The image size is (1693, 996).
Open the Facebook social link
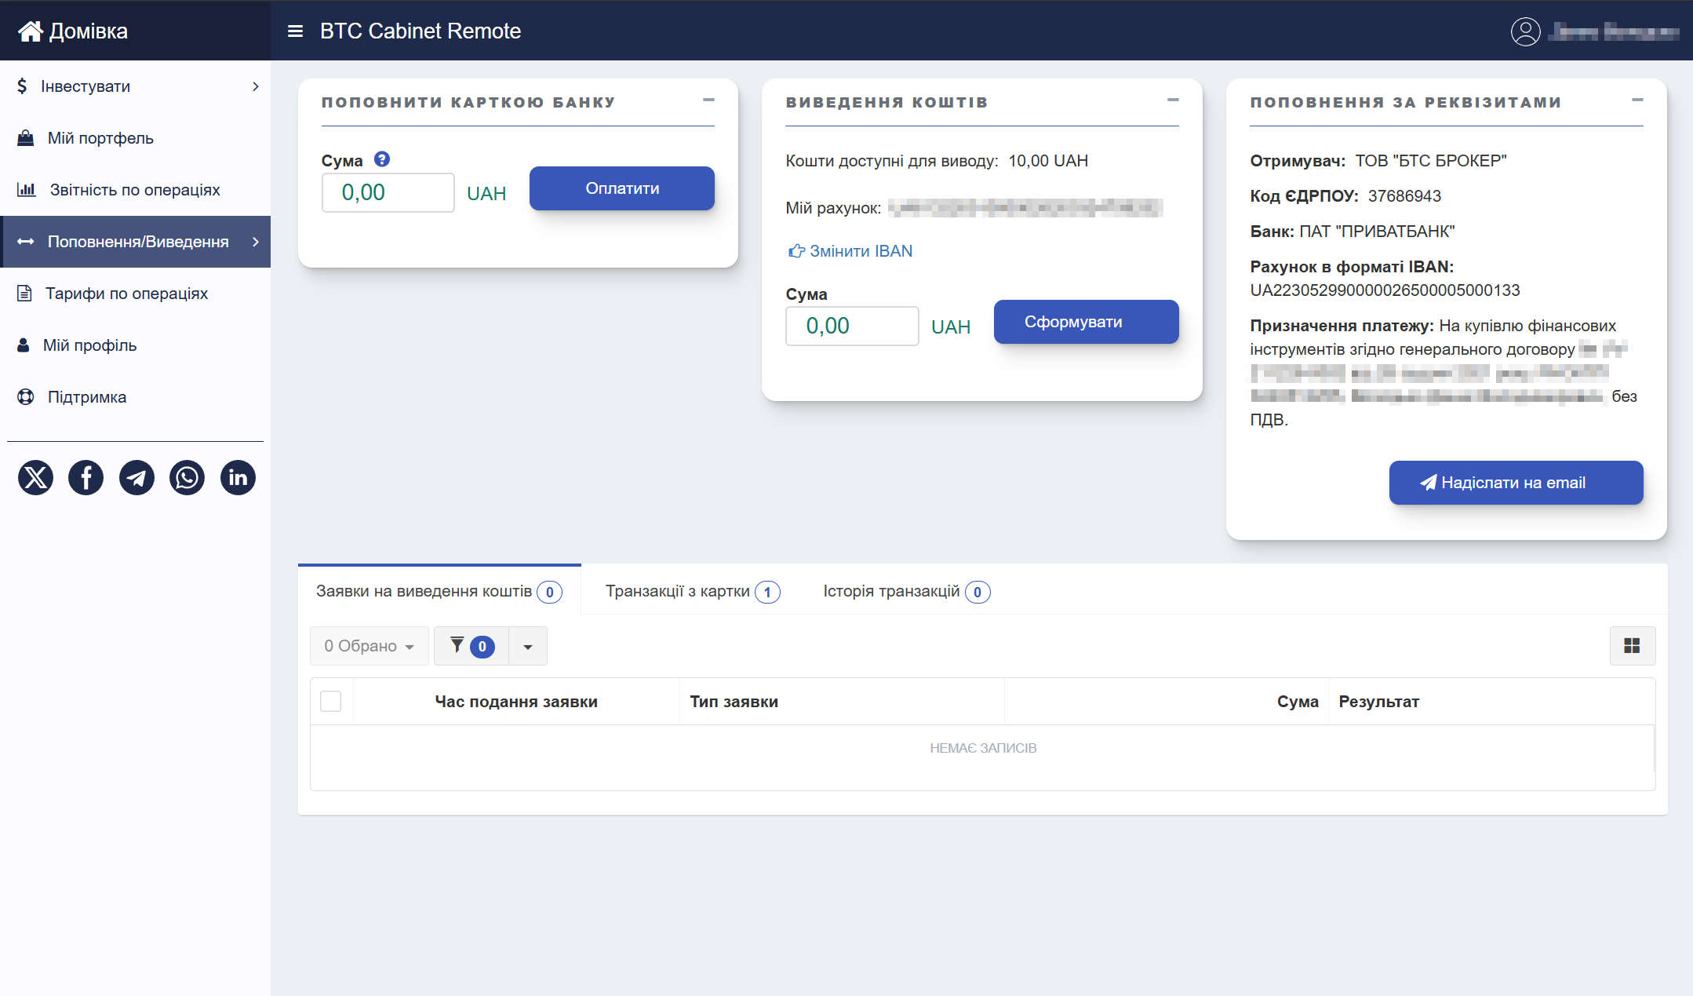pyautogui.click(x=86, y=478)
